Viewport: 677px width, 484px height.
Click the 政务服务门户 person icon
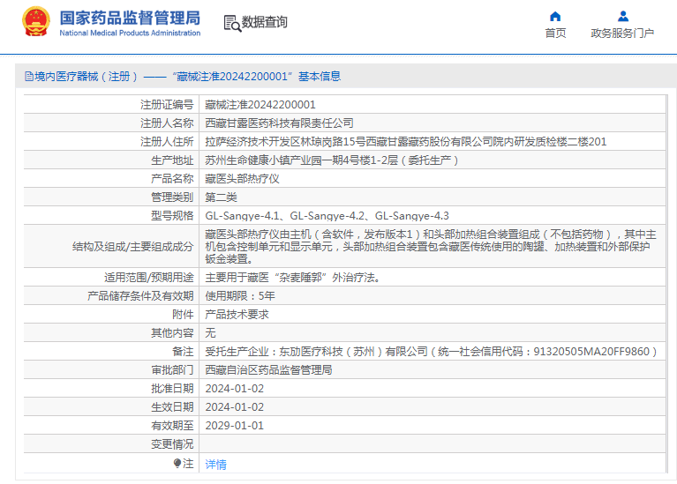tap(622, 17)
